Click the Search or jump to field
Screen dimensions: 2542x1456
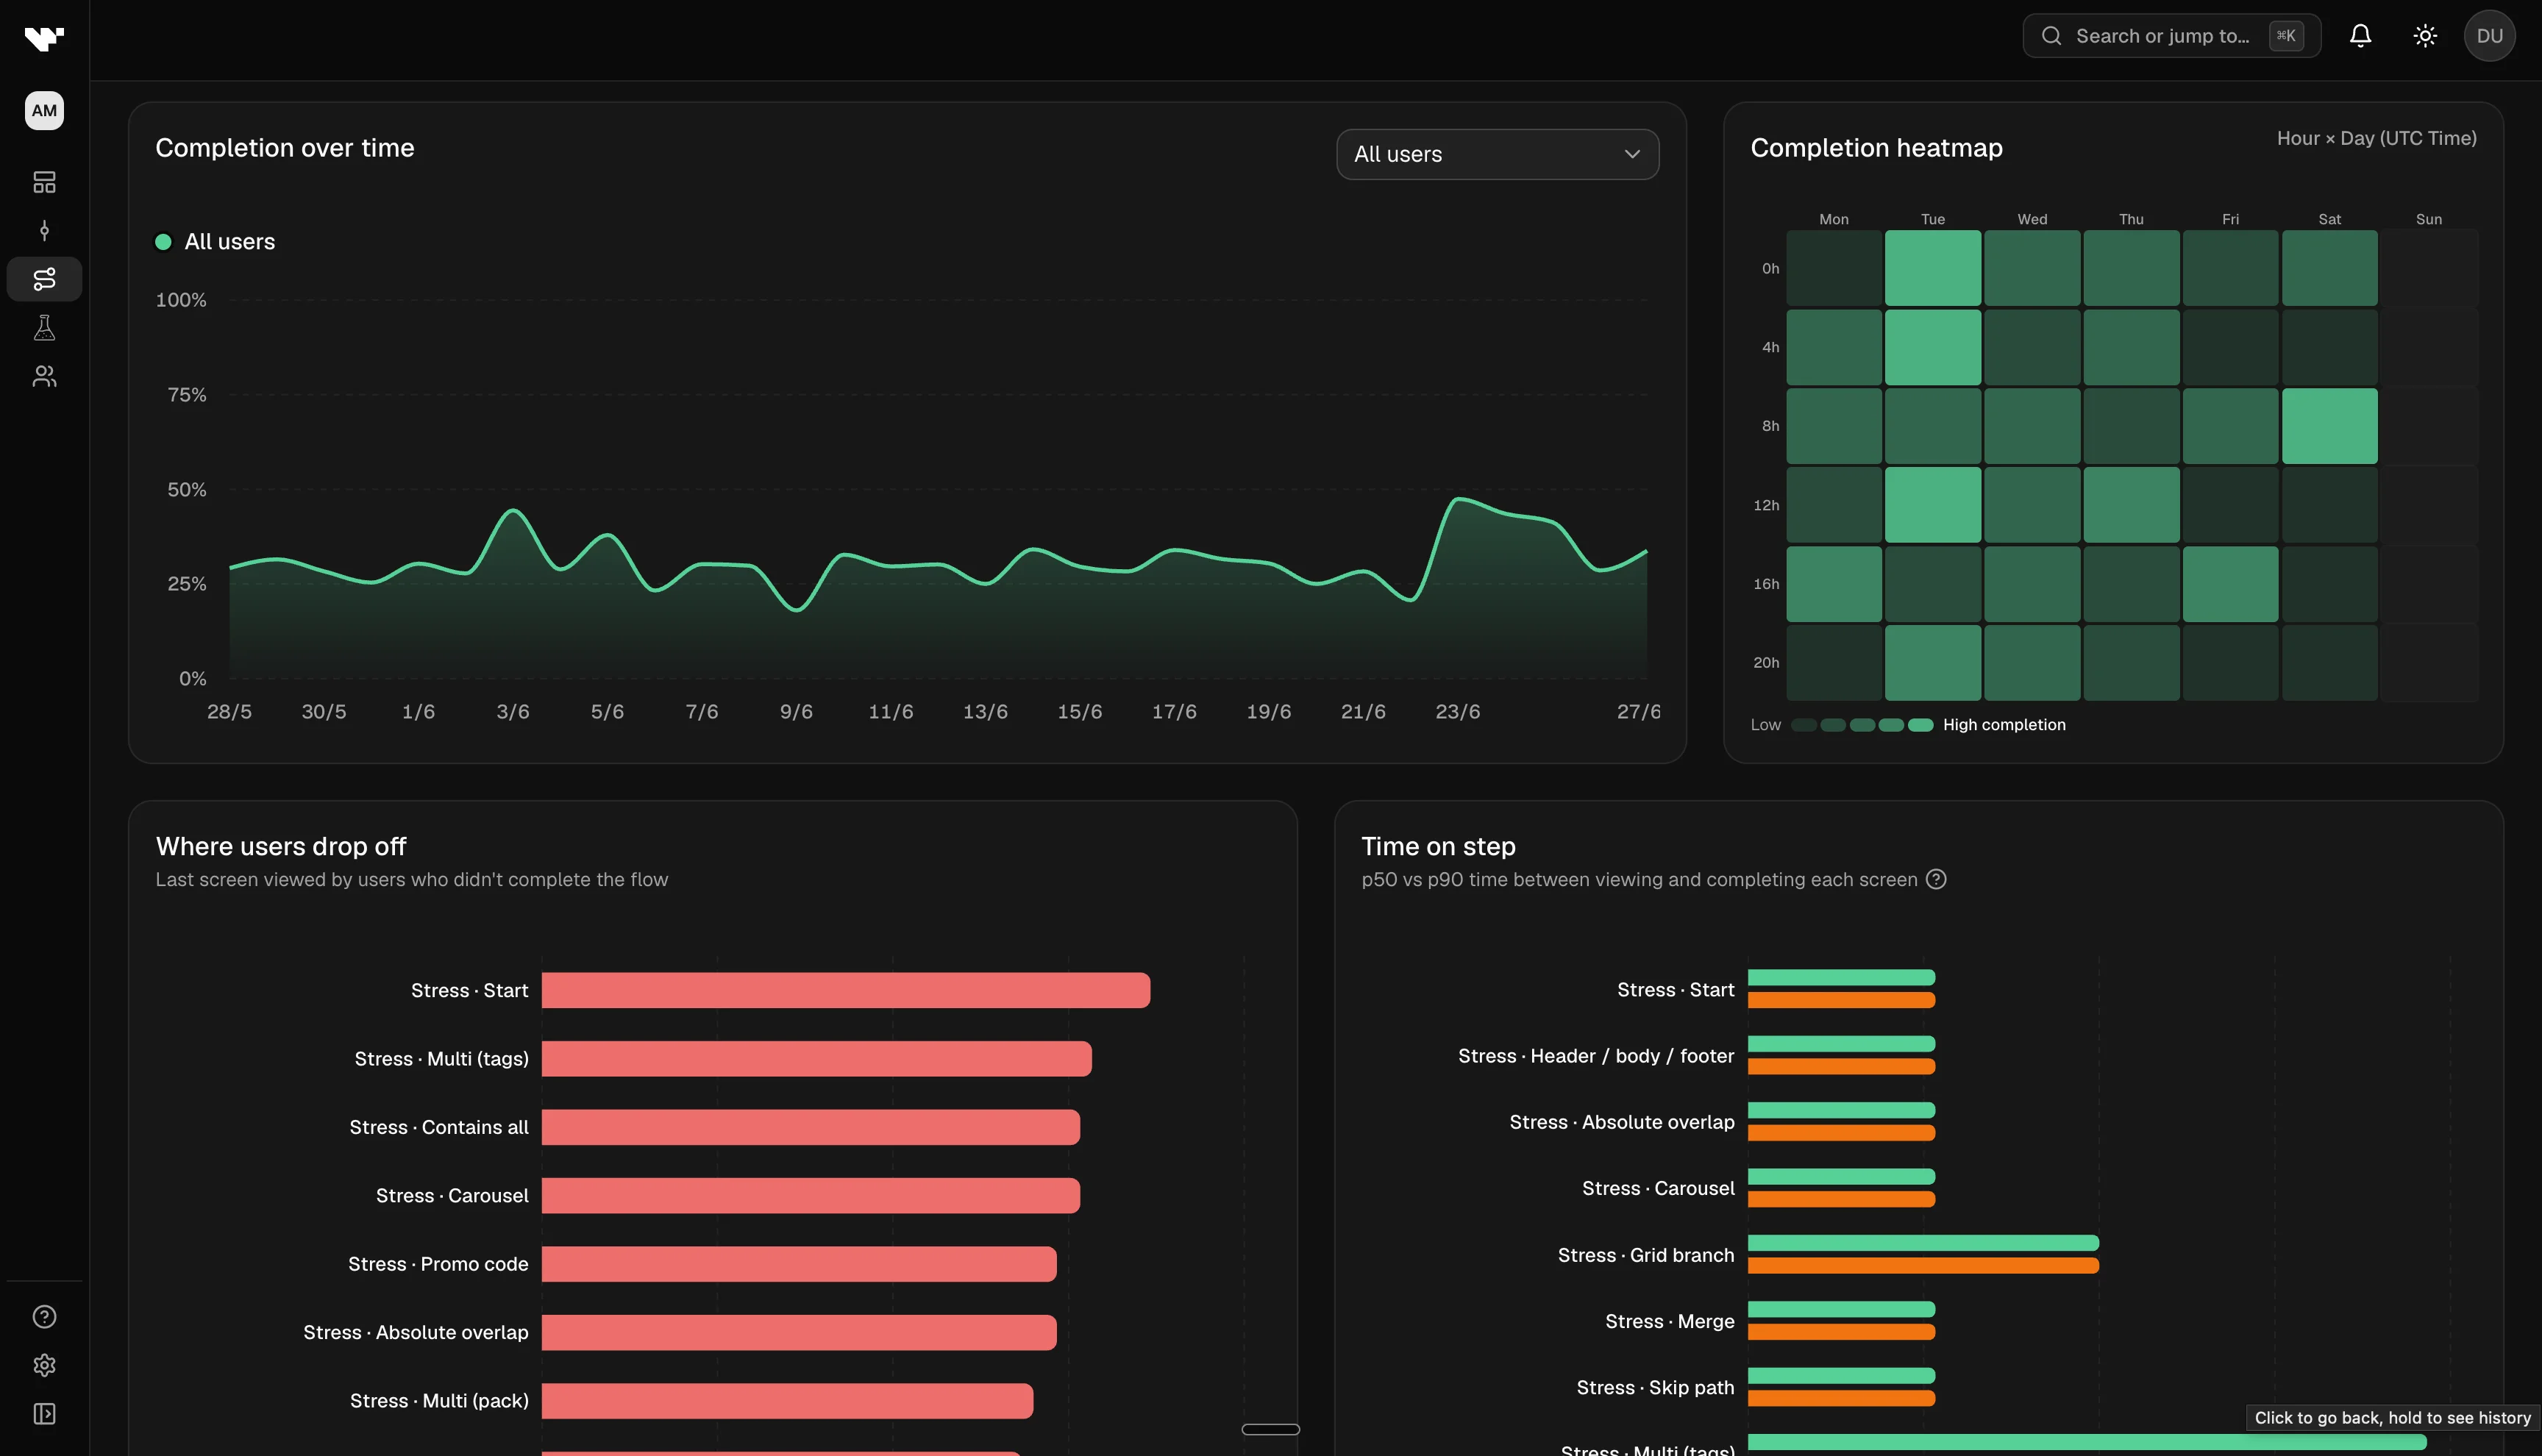(x=2171, y=36)
